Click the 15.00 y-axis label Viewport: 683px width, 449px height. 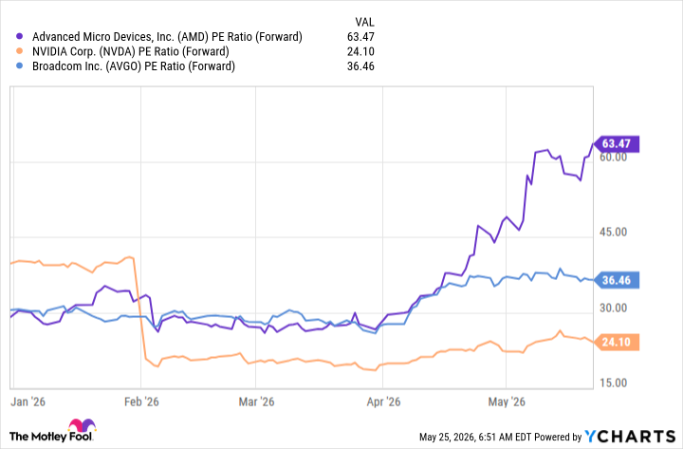click(614, 383)
